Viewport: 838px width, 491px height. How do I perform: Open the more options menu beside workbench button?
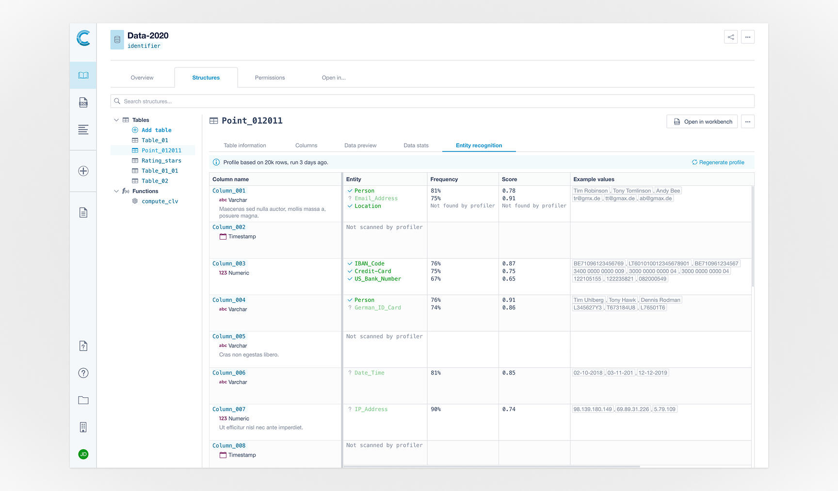747,122
